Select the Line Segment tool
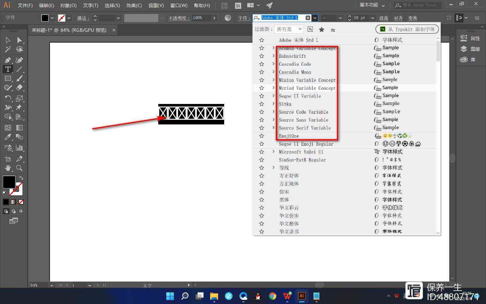The width and height of the screenshot is (486, 304). coord(19,69)
